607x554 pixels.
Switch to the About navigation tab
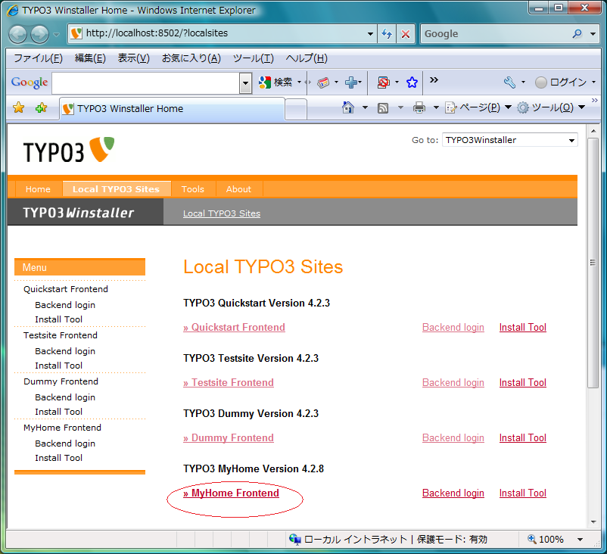pyautogui.click(x=238, y=189)
